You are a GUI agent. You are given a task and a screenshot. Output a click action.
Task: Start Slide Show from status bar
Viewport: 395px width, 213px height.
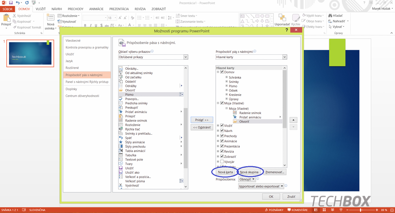click(341, 210)
